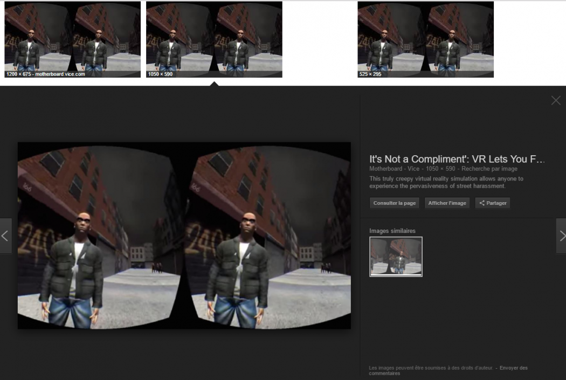Open the 525 × 295 thumbnail result
The width and height of the screenshot is (566, 380).
(x=426, y=39)
